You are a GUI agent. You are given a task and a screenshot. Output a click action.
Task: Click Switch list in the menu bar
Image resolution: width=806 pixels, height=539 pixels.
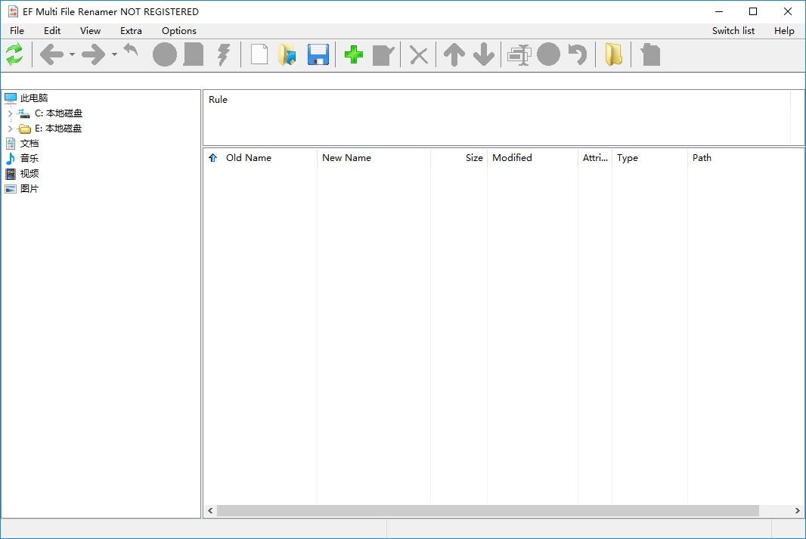click(x=733, y=31)
